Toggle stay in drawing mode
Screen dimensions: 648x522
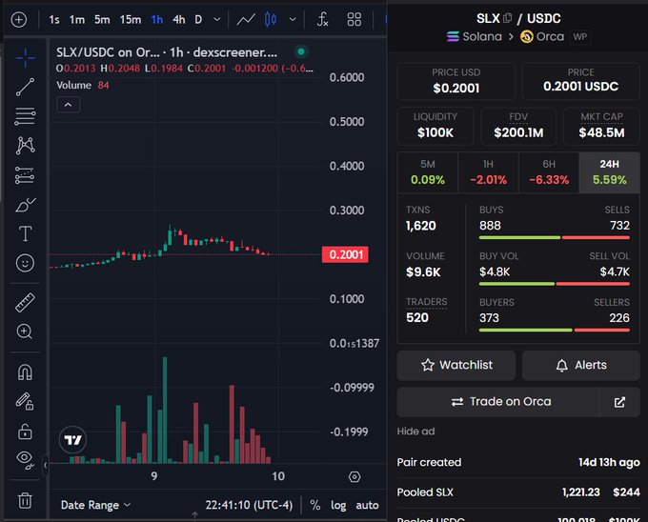[25, 401]
